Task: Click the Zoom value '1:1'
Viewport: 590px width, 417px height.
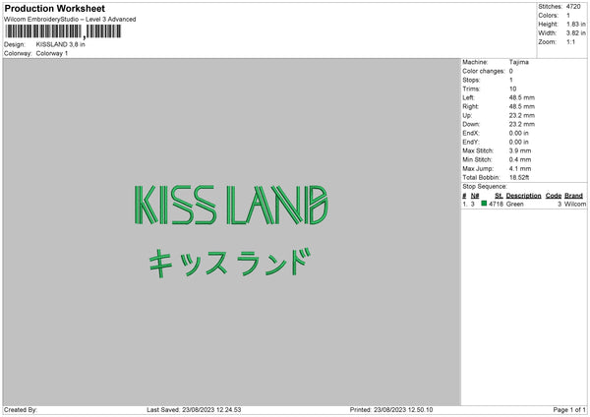Action: tap(570, 42)
